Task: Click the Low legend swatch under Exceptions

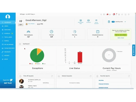Action: click(43, 64)
